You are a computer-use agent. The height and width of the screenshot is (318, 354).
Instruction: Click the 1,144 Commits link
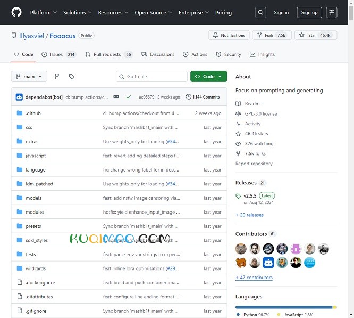[x=203, y=97]
